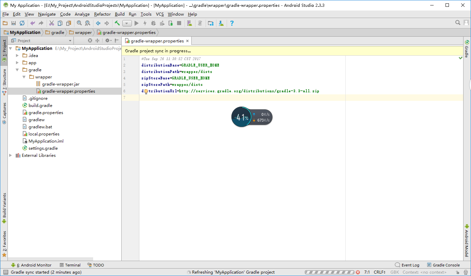Open the Terminal tool window

(70, 265)
